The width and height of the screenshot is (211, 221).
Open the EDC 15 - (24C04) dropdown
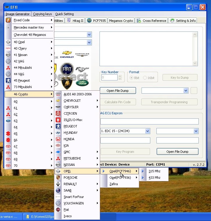coord(148,131)
